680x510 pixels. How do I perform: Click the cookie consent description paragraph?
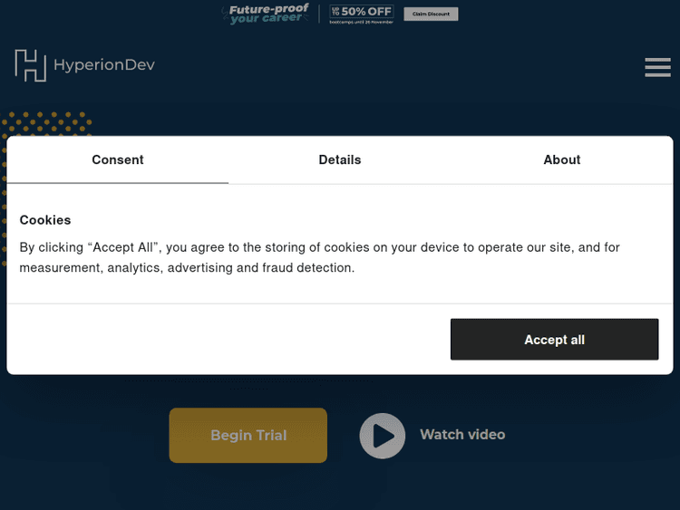pos(319,257)
